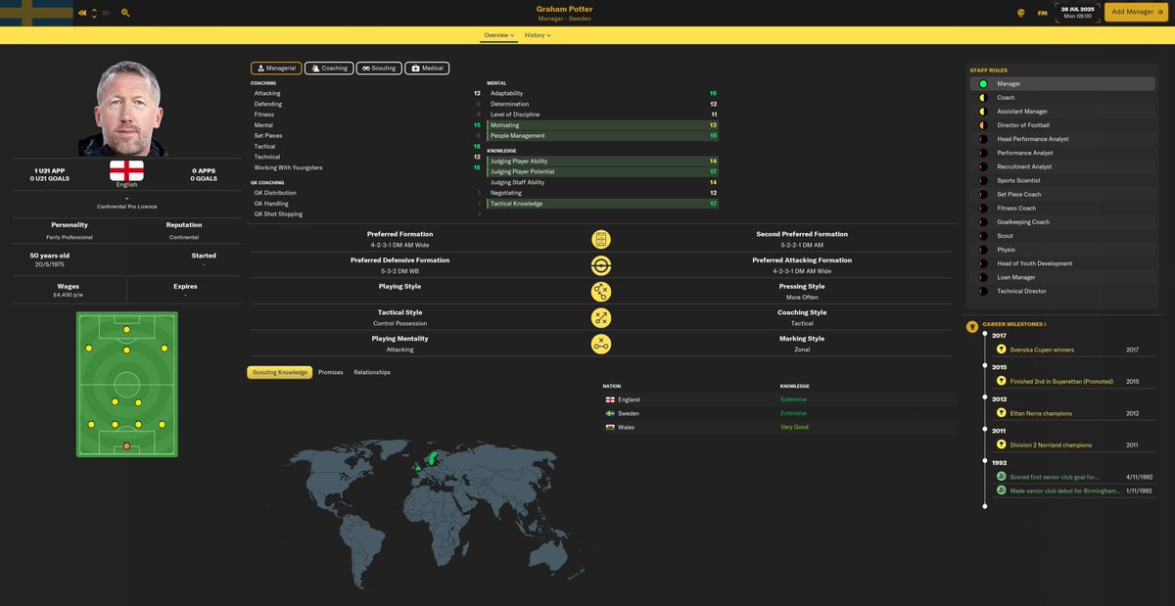
Task: Click the Tactical Style arrows icon
Action: pos(601,317)
